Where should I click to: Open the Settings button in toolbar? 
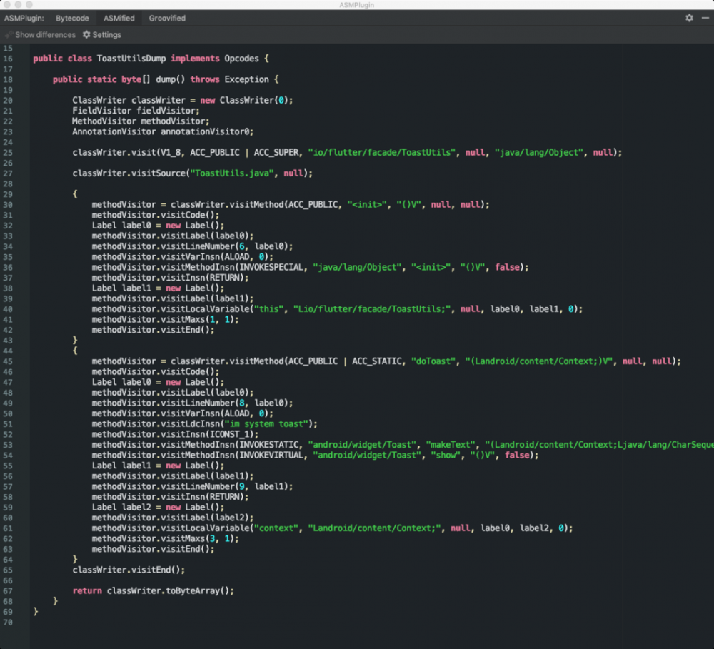[102, 34]
